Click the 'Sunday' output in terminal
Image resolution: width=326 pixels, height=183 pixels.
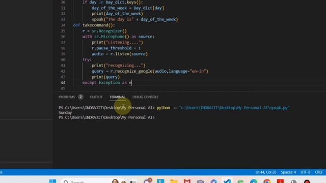point(65,112)
